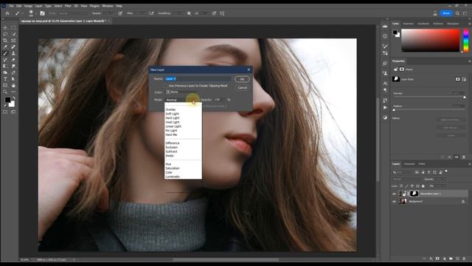The height and width of the screenshot is (266, 472).
Task: Select the Zoom tool
Action: (5, 92)
